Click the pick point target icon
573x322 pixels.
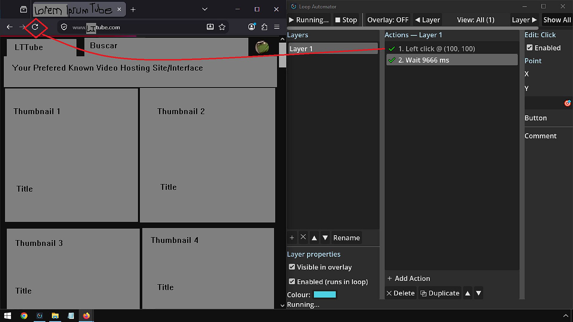pos(567,103)
